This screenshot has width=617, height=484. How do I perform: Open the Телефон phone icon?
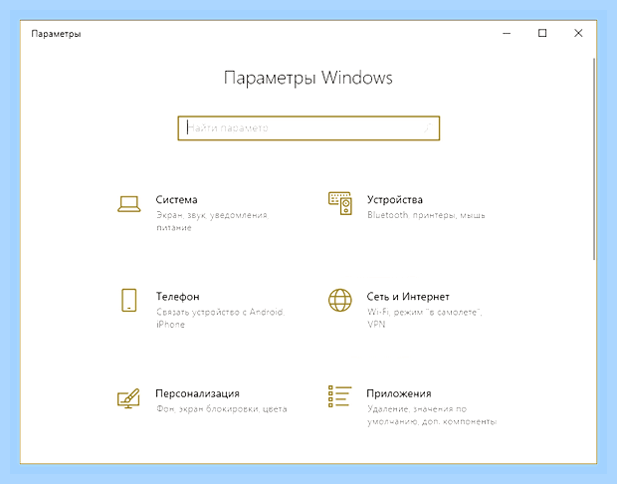129,301
